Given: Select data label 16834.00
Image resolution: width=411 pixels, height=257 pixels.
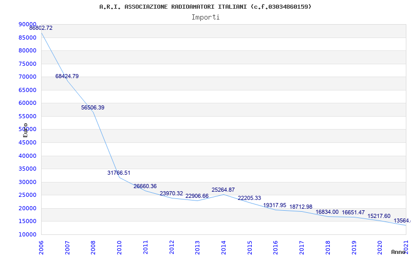Looking at the screenshot, I should 327,212.
